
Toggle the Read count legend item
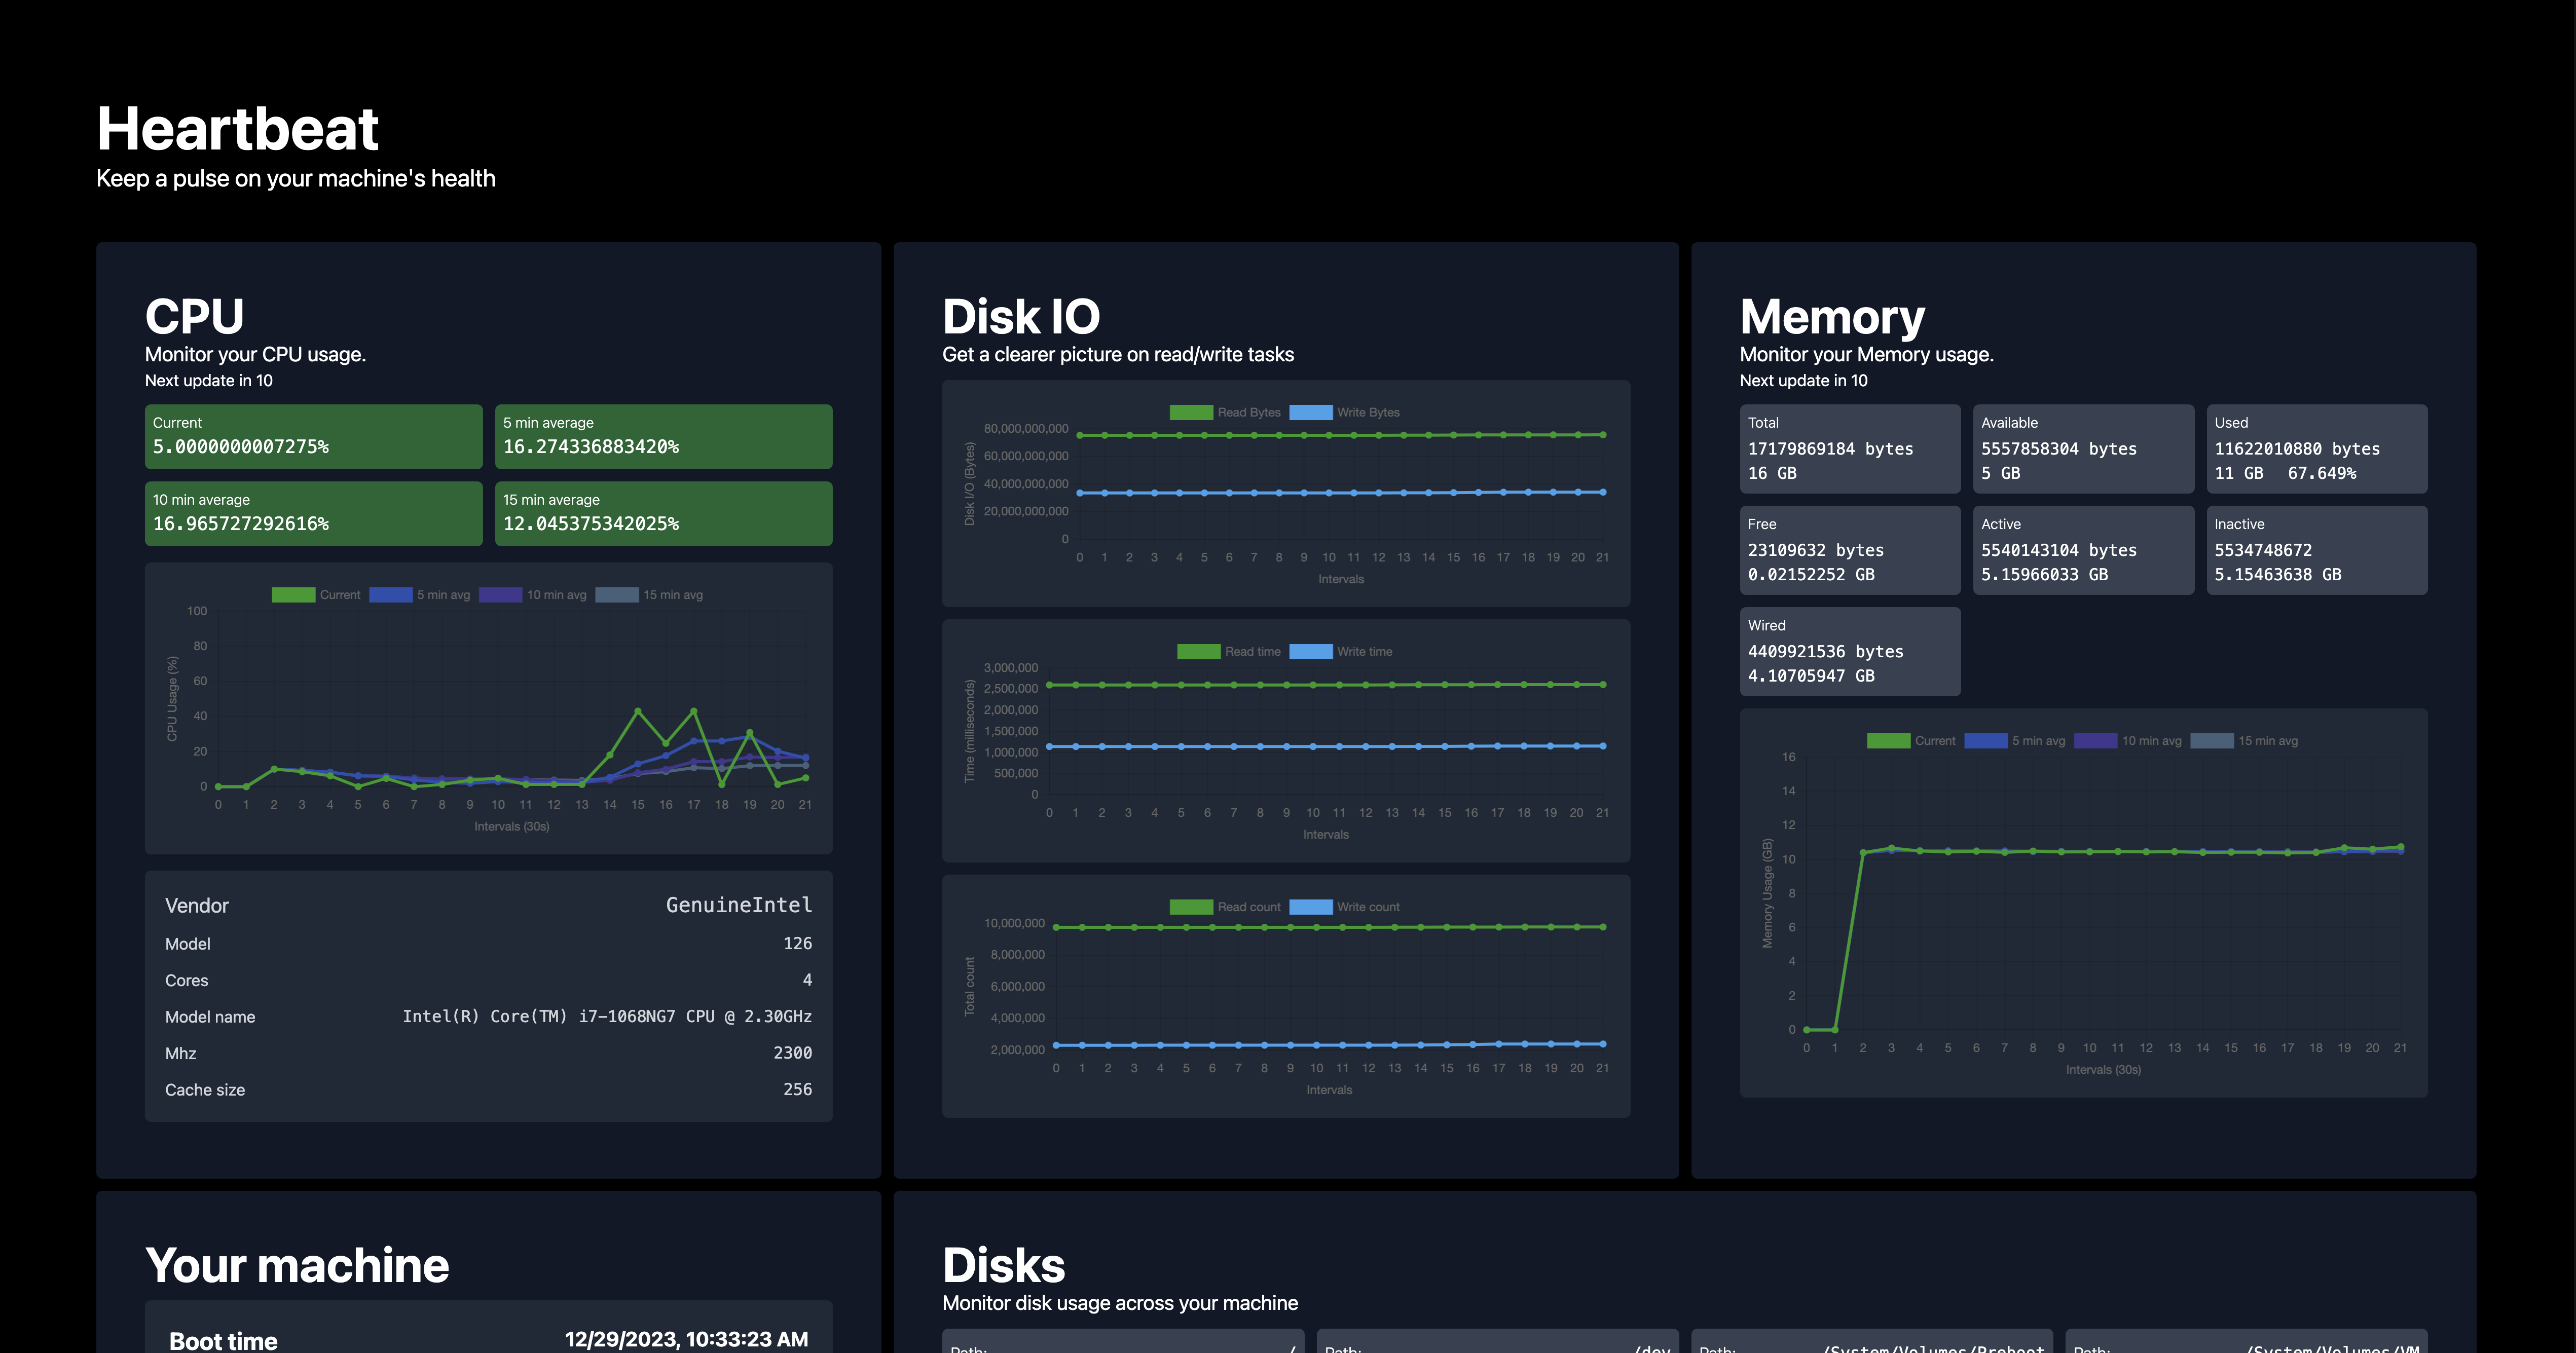[x=1225, y=907]
